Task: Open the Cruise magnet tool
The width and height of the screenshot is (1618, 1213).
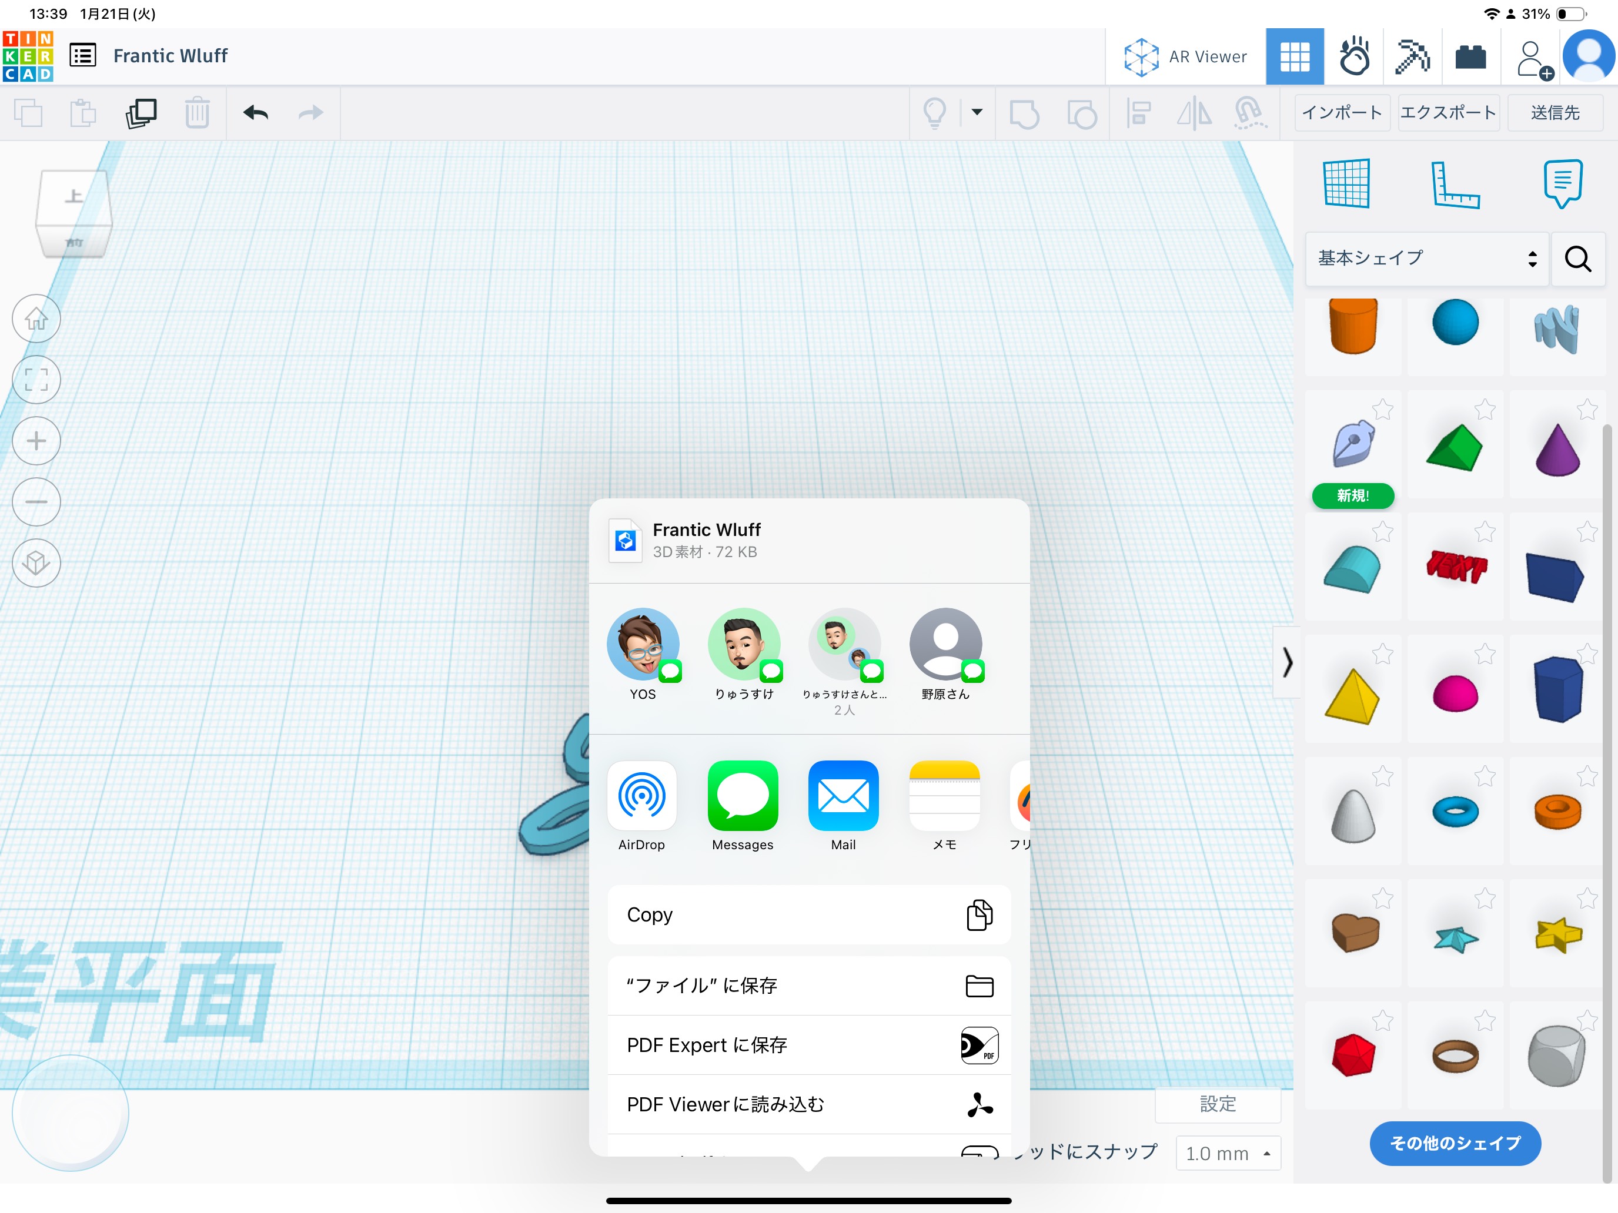Action: click(1250, 113)
